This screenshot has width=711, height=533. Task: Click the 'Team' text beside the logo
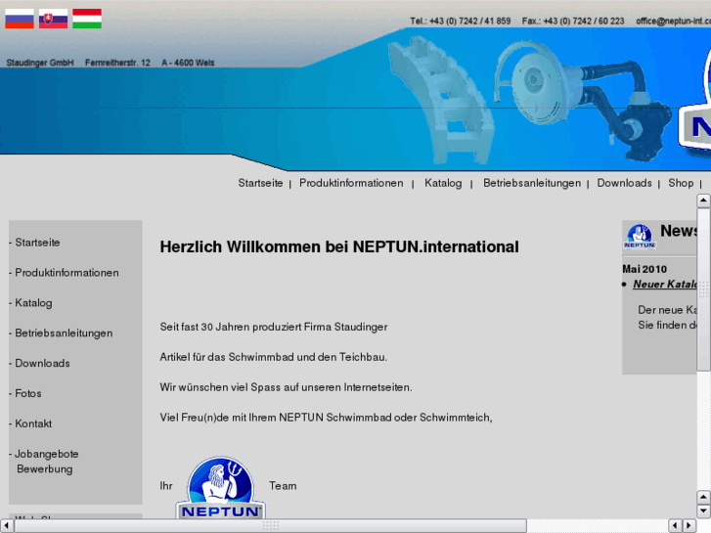tap(283, 486)
